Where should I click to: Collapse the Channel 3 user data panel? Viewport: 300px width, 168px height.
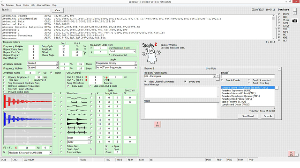(x=279, y=69)
